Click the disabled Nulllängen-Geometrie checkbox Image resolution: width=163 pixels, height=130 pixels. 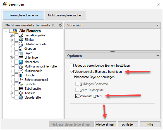point(77,84)
